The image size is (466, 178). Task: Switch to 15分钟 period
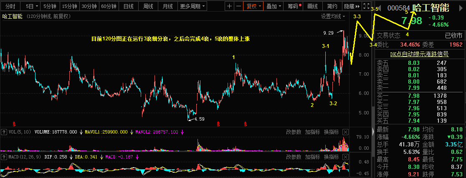70,6
